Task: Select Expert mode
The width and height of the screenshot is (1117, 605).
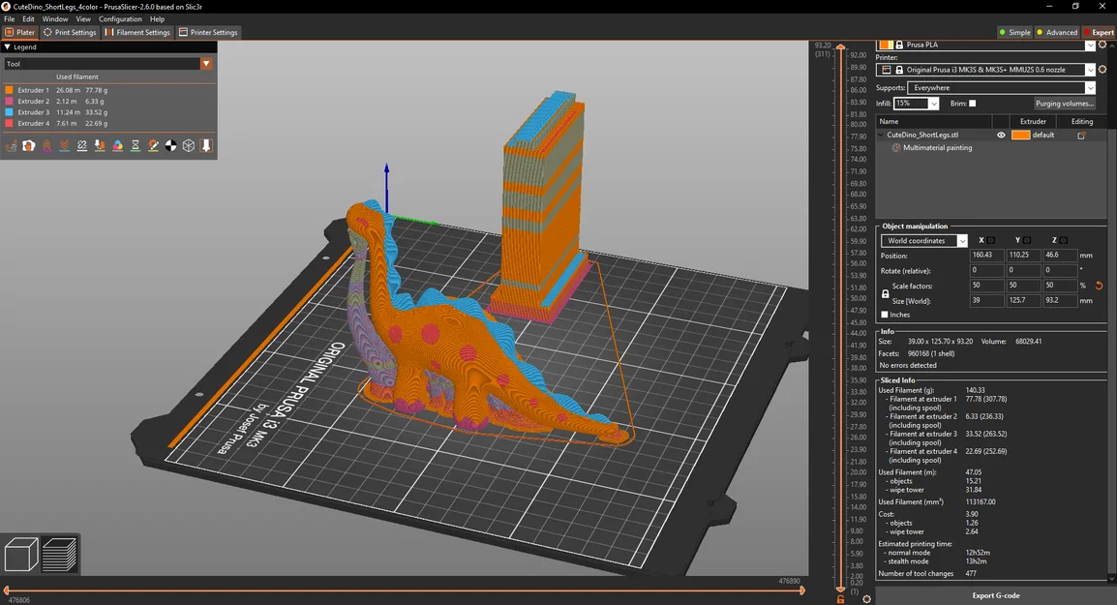Action: 1100,32
